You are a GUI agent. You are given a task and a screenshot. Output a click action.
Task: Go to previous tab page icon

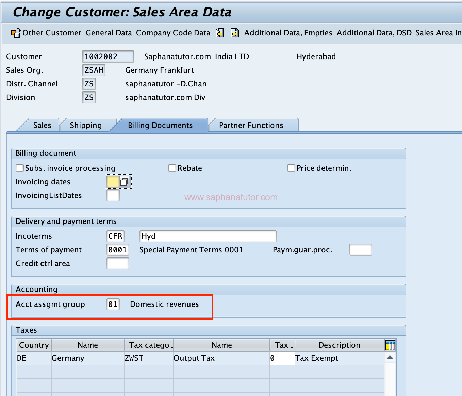(x=220, y=33)
